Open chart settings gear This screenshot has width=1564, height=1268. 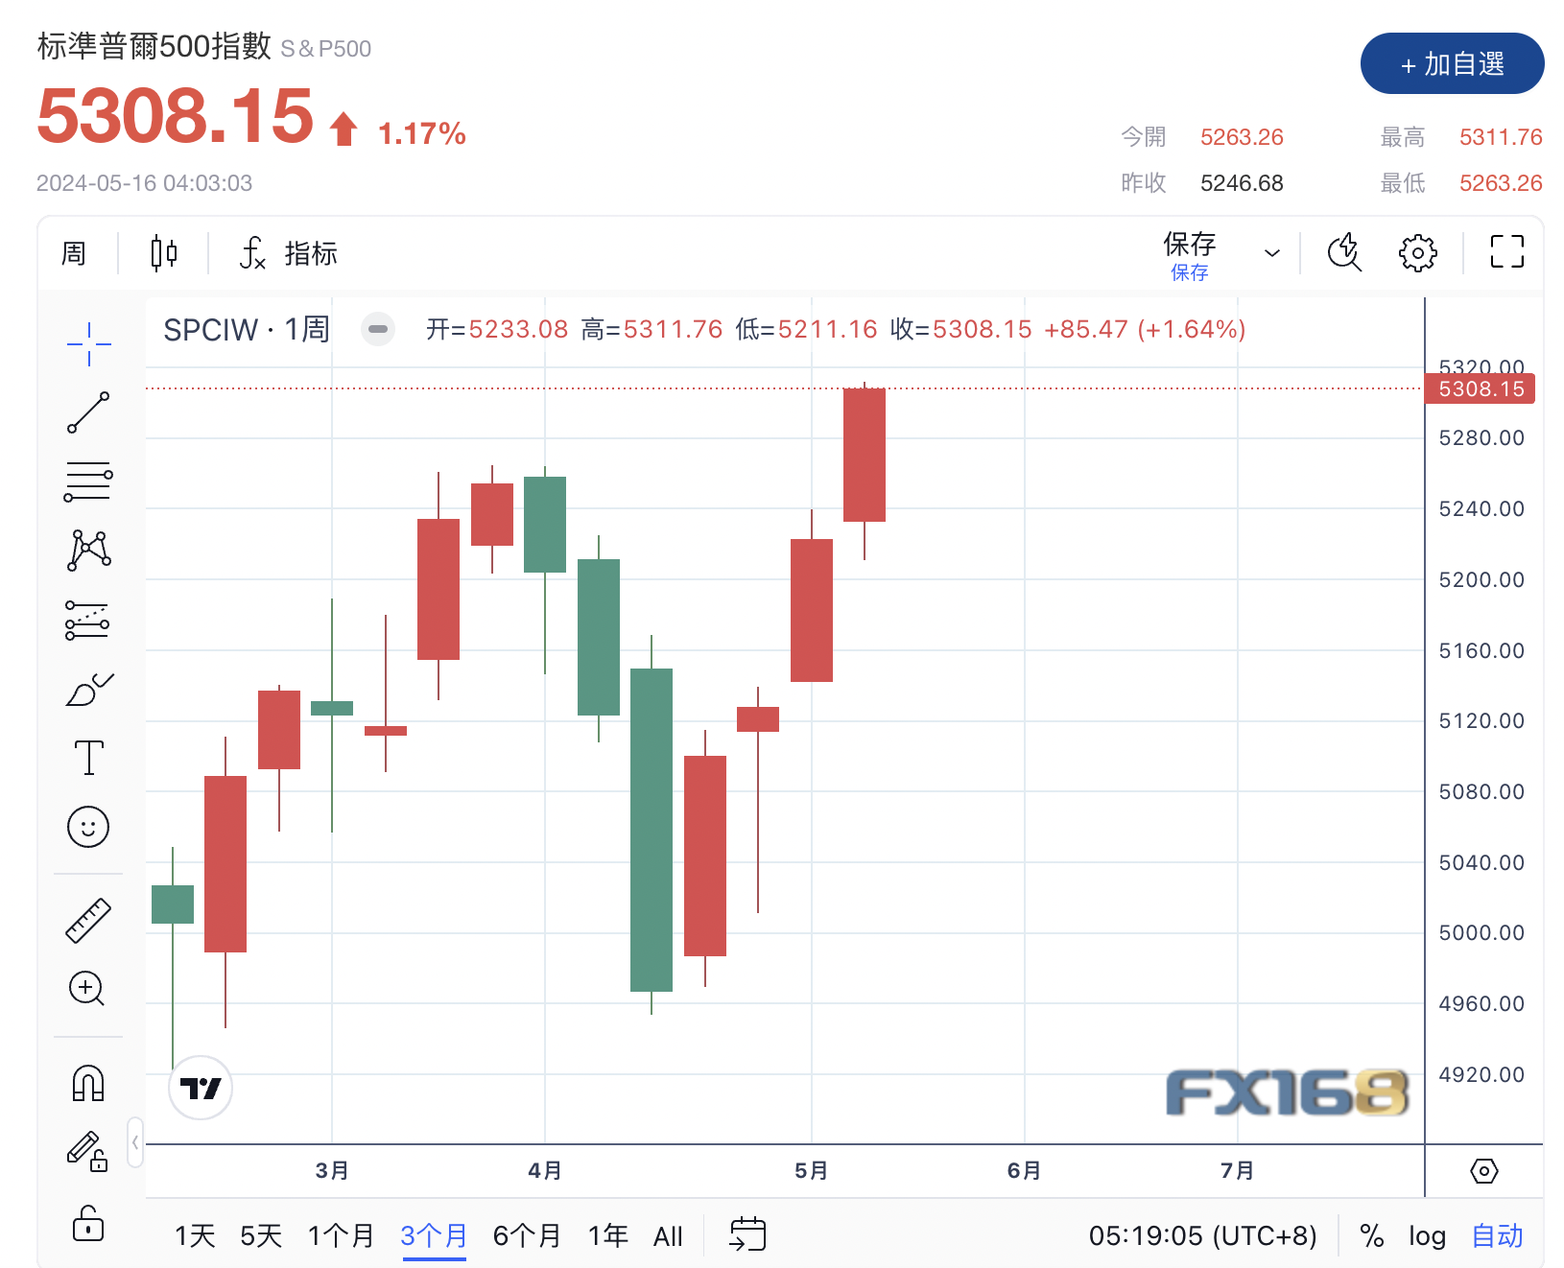(1417, 253)
